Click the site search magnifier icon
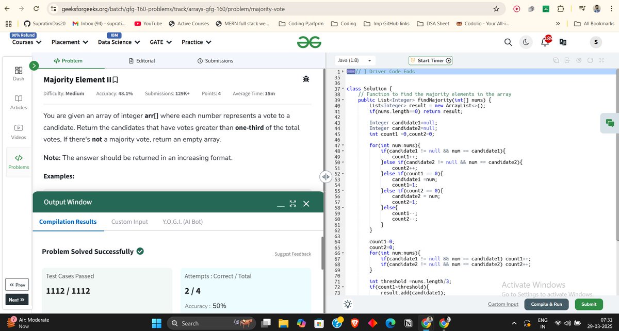 [x=508, y=42]
